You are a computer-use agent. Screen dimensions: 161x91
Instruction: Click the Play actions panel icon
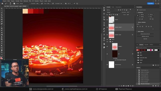(x=104, y=8)
